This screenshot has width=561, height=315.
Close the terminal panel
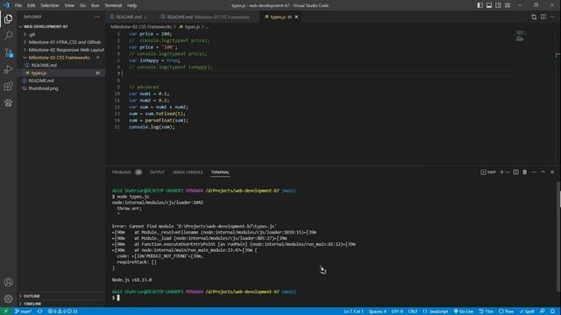point(552,172)
